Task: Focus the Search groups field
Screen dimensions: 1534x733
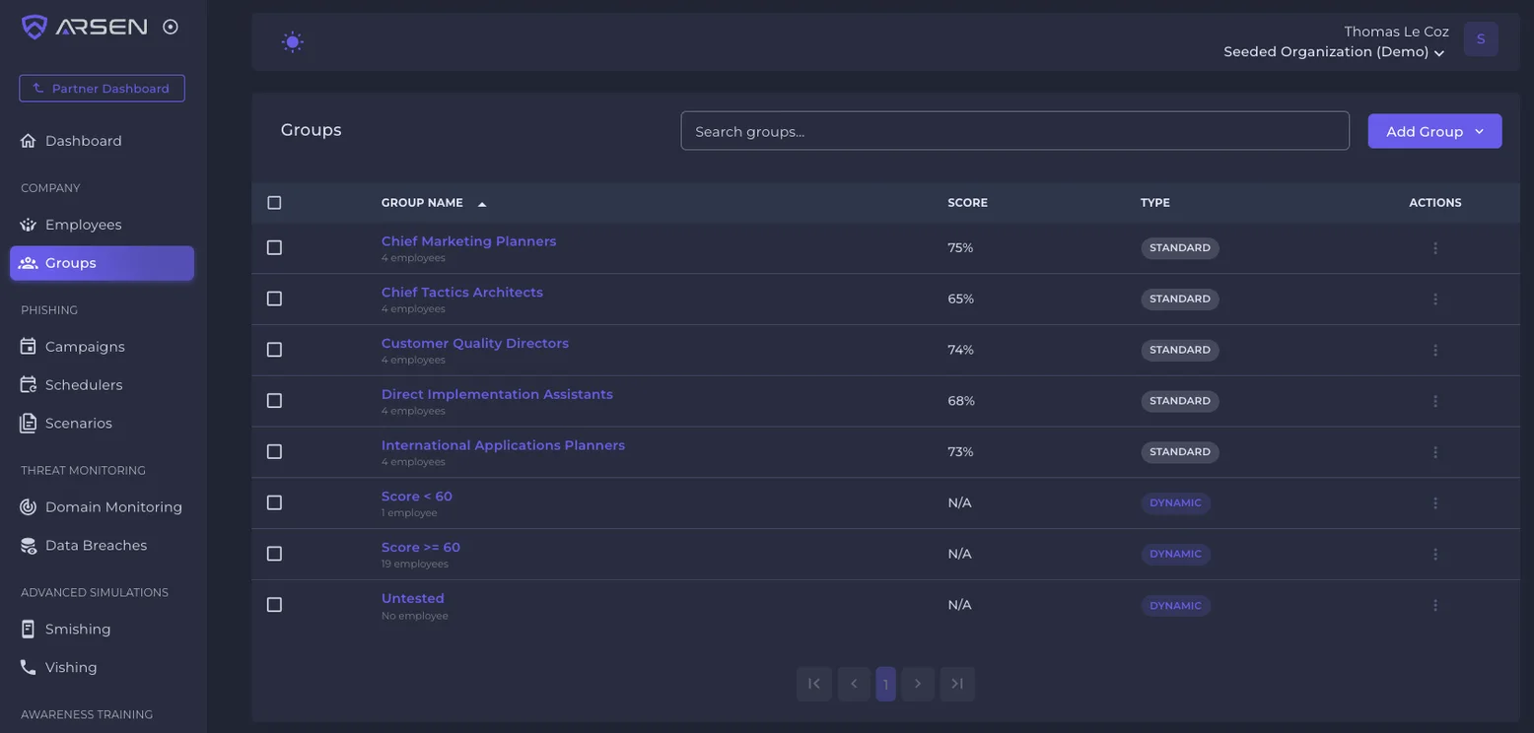Action: click(x=1014, y=131)
